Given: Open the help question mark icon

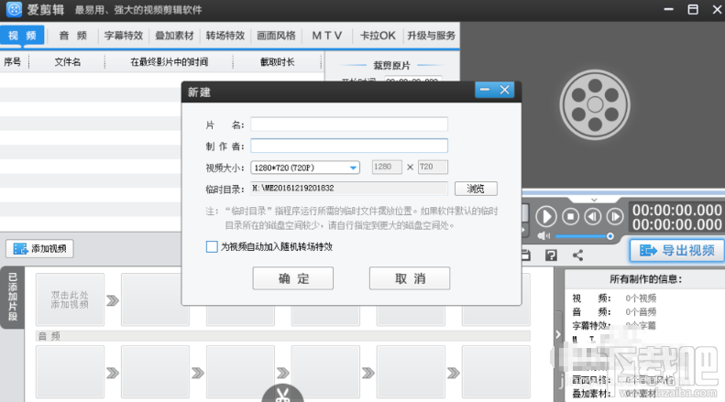Looking at the screenshot, I should (551, 255).
